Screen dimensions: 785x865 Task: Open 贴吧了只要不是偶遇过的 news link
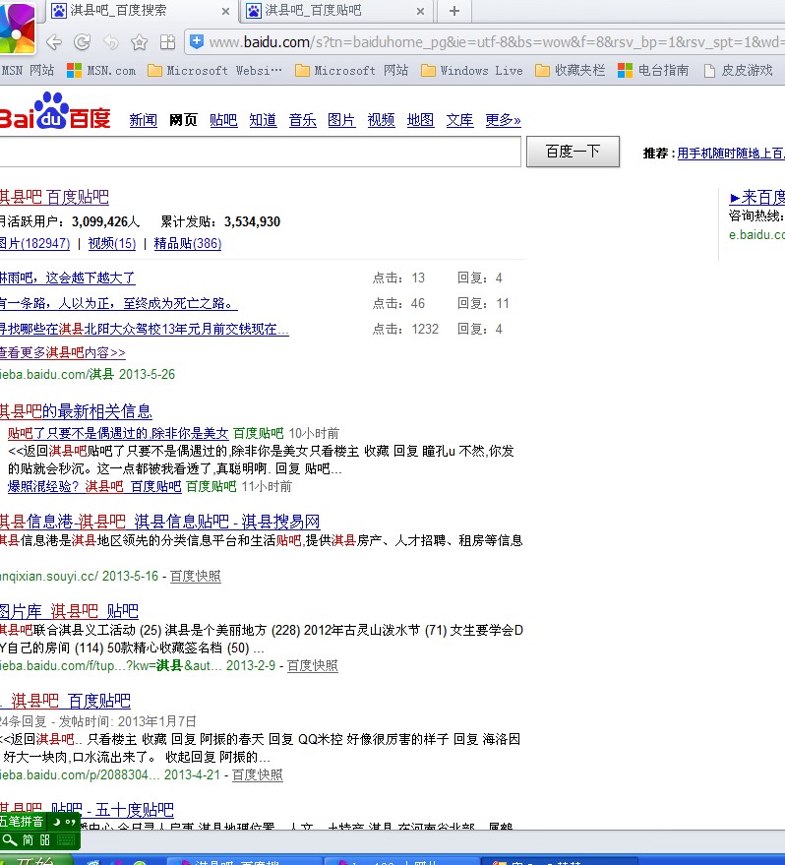118,433
